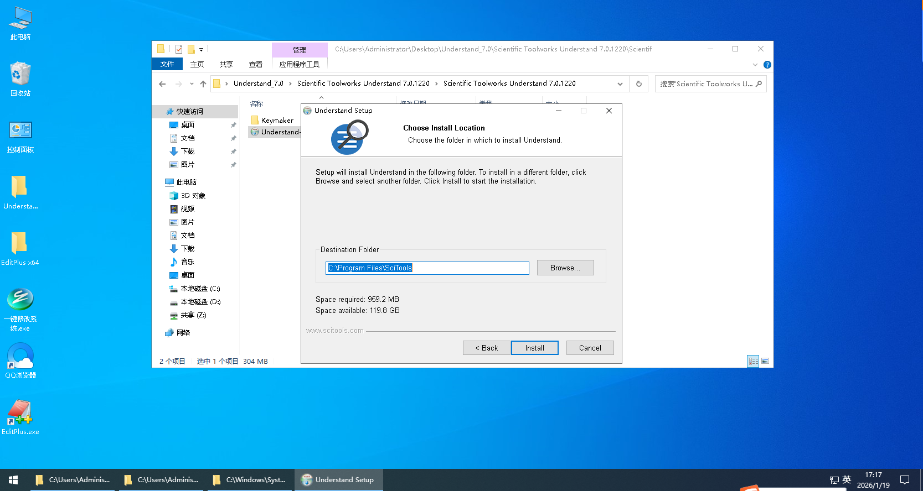This screenshot has height=491, width=923.
Task: Switch to large icons view in Explorer
Action: [x=765, y=361]
